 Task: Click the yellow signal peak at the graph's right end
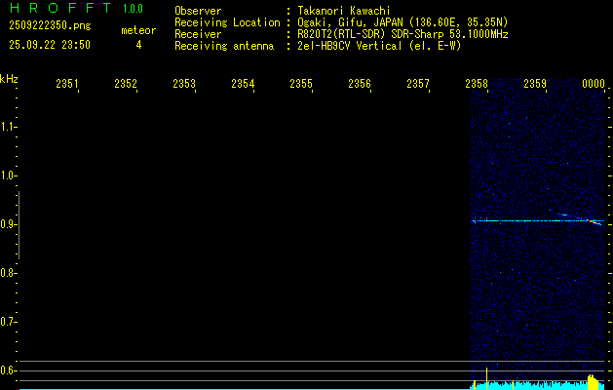click(593, 382)
